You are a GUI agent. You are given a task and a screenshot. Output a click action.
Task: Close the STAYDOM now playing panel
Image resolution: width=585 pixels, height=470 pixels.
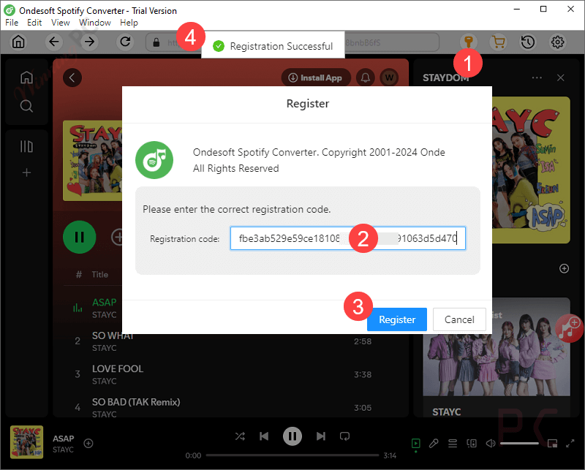pos(560,77)
